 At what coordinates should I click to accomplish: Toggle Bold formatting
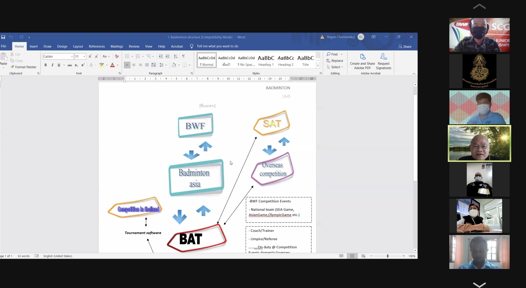tap(46, 65)
